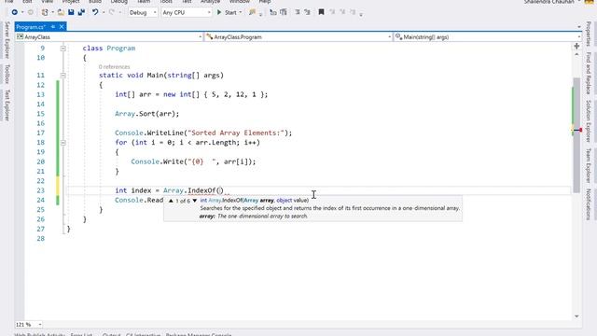The width and height of the screenshot is (597, 336).
Task: Open the Server Explorer side tab
Action: click(7, 40)
